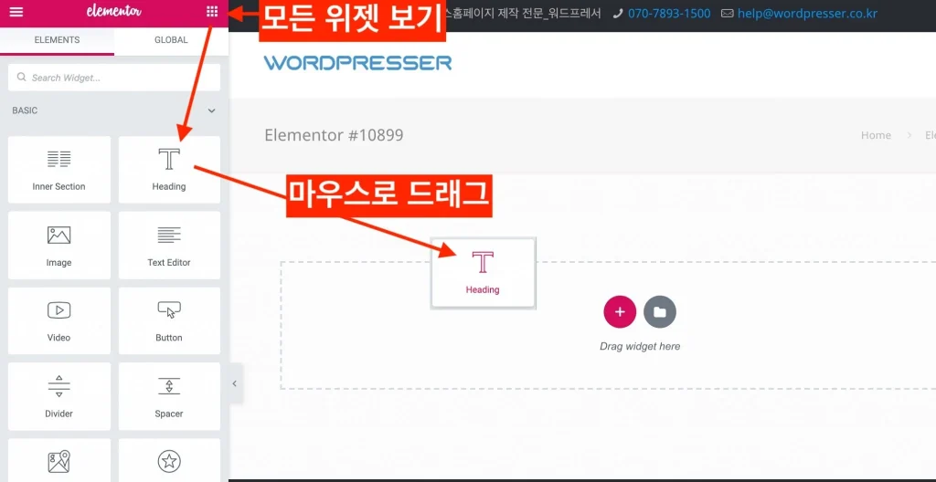The height and width of the screenshot is (482, 936).
Task: Collapse the BASIC category chevron
Action: tap(211, 111)
